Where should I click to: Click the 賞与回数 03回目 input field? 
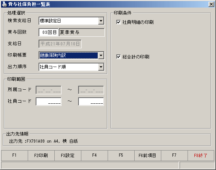tap(49, 32)
